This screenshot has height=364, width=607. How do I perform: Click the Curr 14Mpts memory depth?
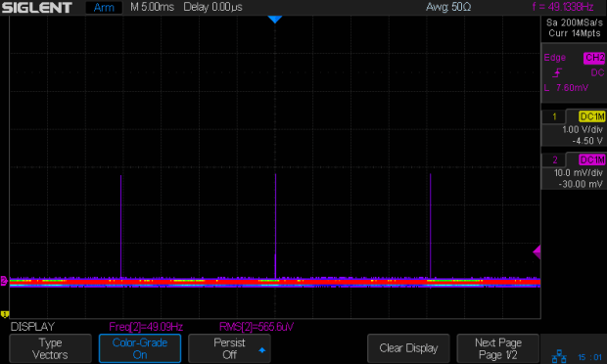click(x=575, y=33)
